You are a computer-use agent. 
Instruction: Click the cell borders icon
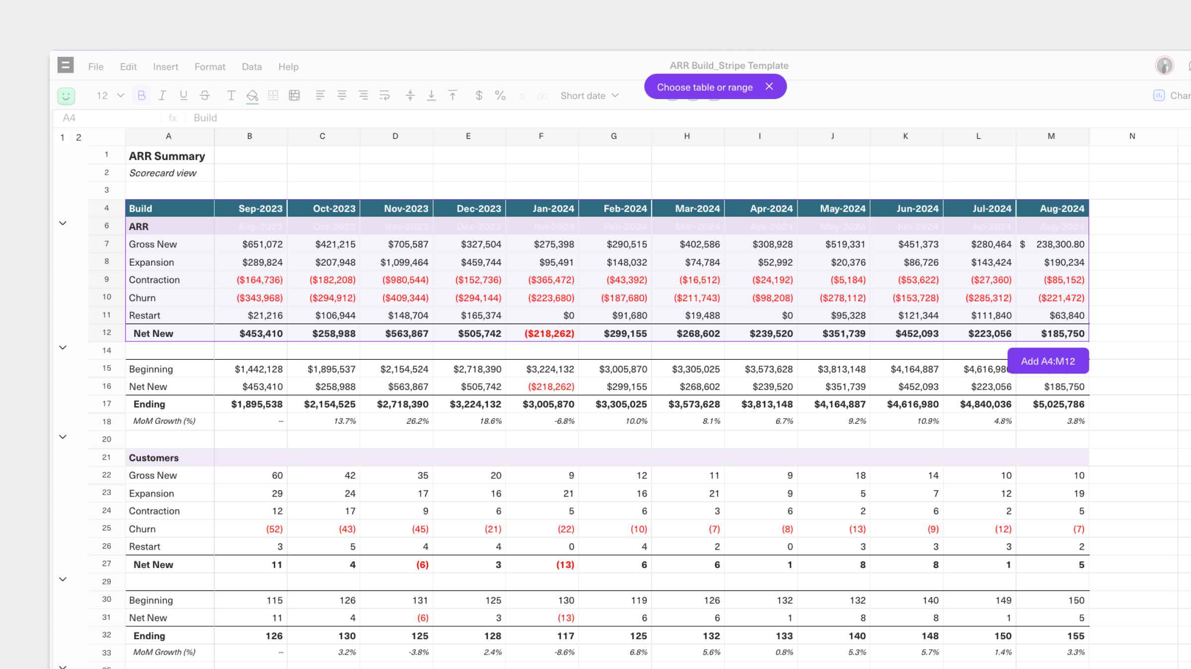[273, 95]
